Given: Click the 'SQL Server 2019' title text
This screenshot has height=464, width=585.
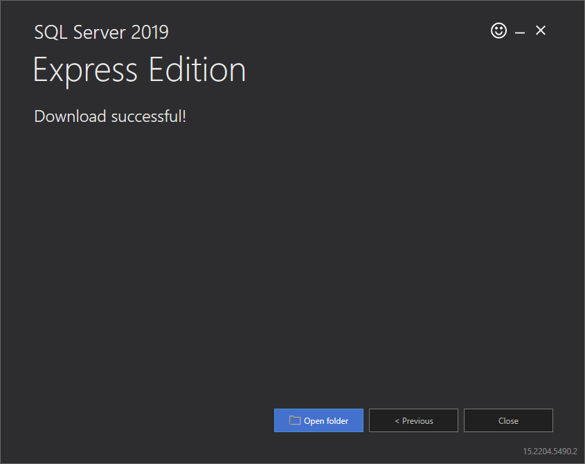Looking at the screenshot, I should tap(102, 32).
